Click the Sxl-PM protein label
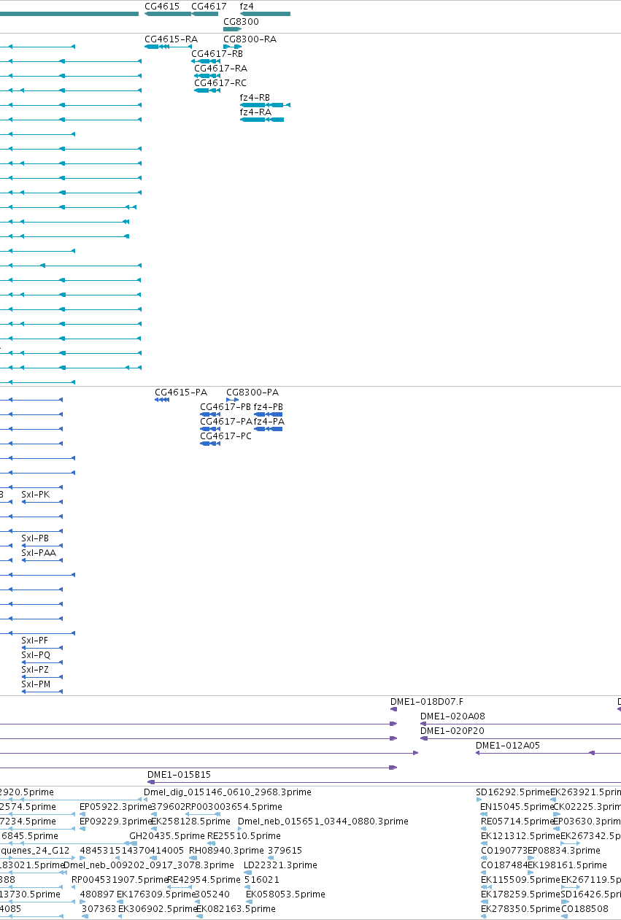The width and height of the screenshot is (621, 920). pyautogui.click(x=36, y=684)
